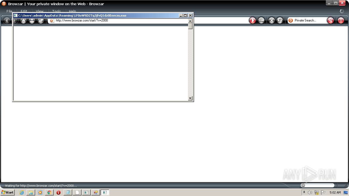Click the red exclamation cleanup button
Image resolution: width=349 pixels, height=196 pixels.
[341, 20]
